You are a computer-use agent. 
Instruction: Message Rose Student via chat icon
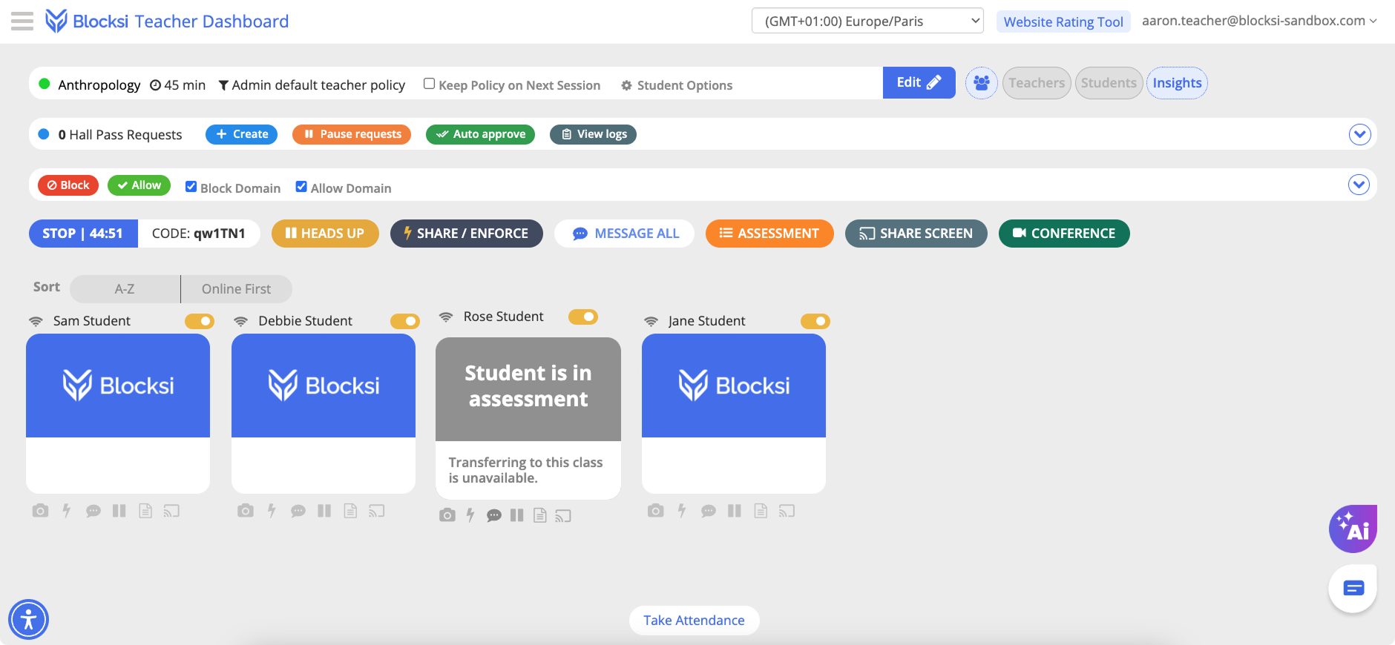[x=494, y=515]
